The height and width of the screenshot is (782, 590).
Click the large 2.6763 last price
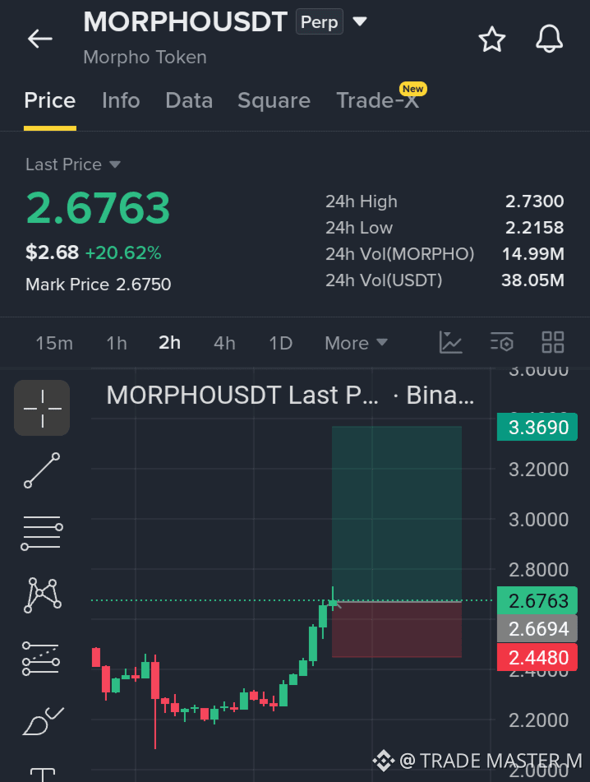click(x=98, y=208)
